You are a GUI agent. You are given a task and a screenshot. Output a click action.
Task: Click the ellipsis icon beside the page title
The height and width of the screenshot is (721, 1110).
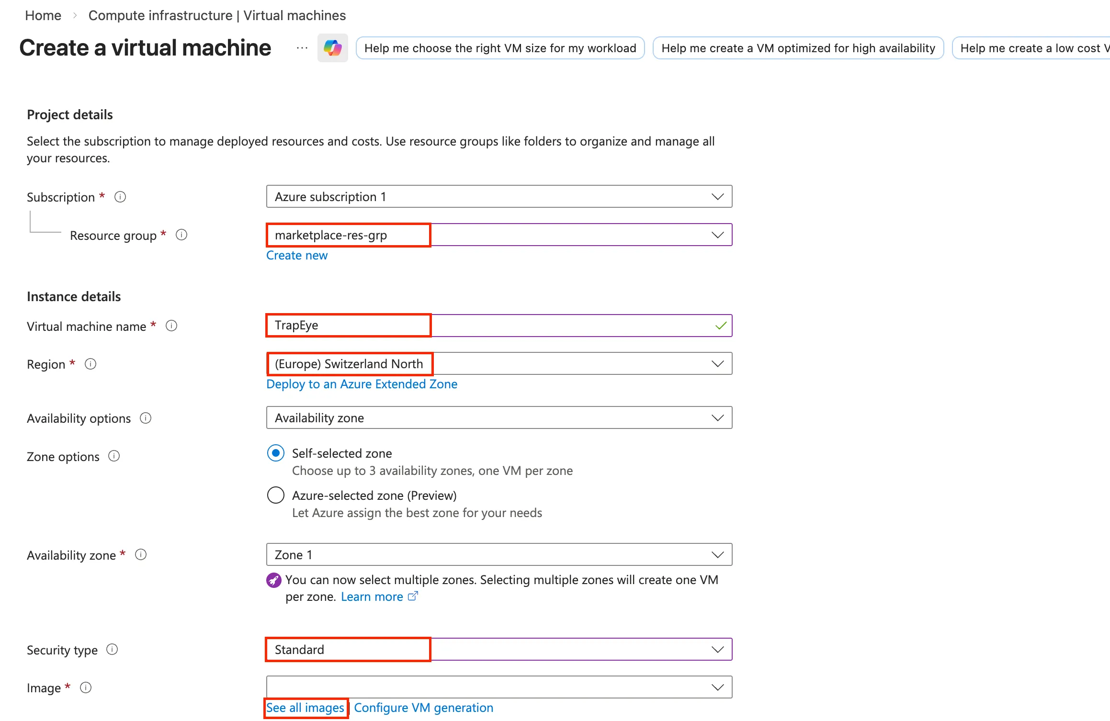(302, 48)
